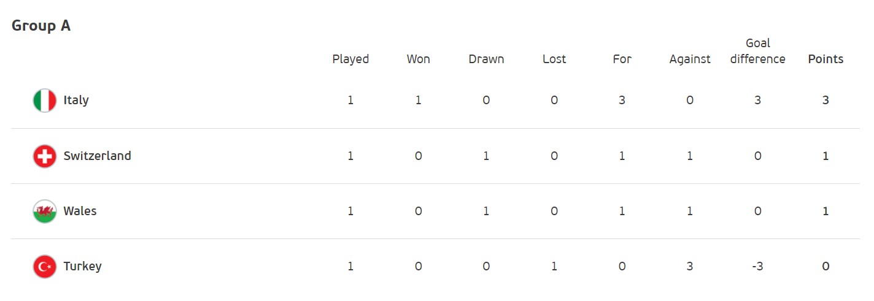Click the Lost column header

[x=554, y=59]
